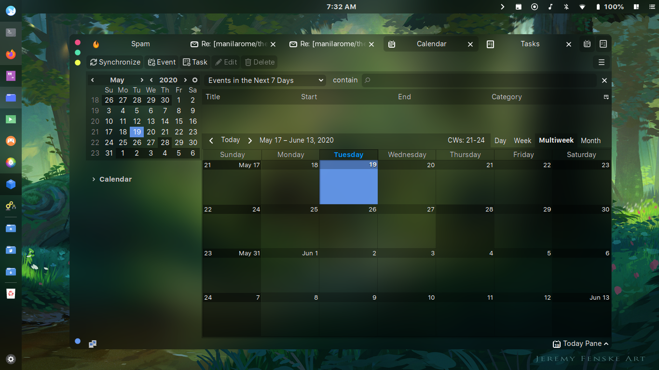Viewport: 659px width, 370px height.
Task: Open the 'Events in the Next 7 Days' dropdown
Action: tap(265, 80)
